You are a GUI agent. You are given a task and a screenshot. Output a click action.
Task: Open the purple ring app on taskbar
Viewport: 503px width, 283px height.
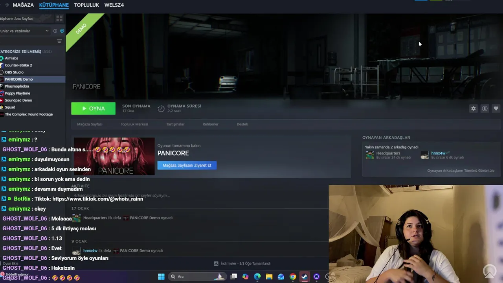pyautogui.click(x=316, y=277)
